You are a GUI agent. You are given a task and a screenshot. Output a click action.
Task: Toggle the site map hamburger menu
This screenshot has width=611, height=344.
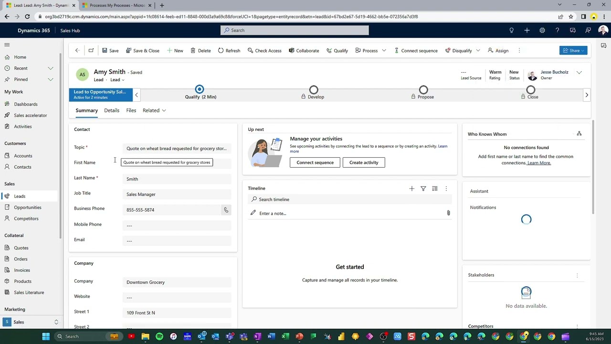tap(7, 44)
